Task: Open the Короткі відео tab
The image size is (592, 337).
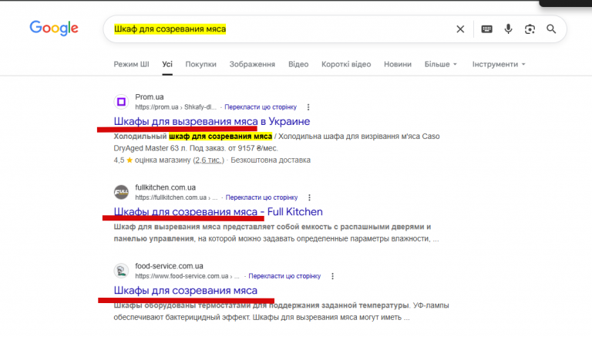Action: (x=346, y=64)
